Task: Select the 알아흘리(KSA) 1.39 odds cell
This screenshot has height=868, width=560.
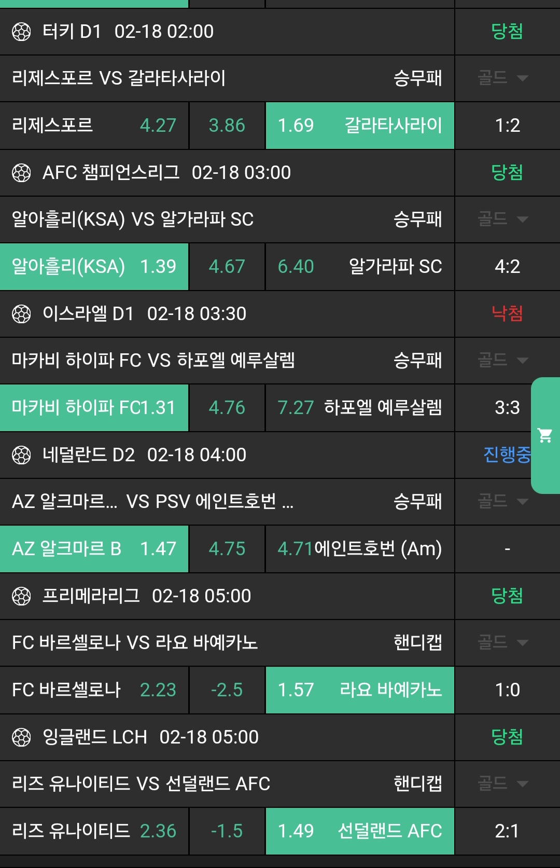Action: coord(94,267)
